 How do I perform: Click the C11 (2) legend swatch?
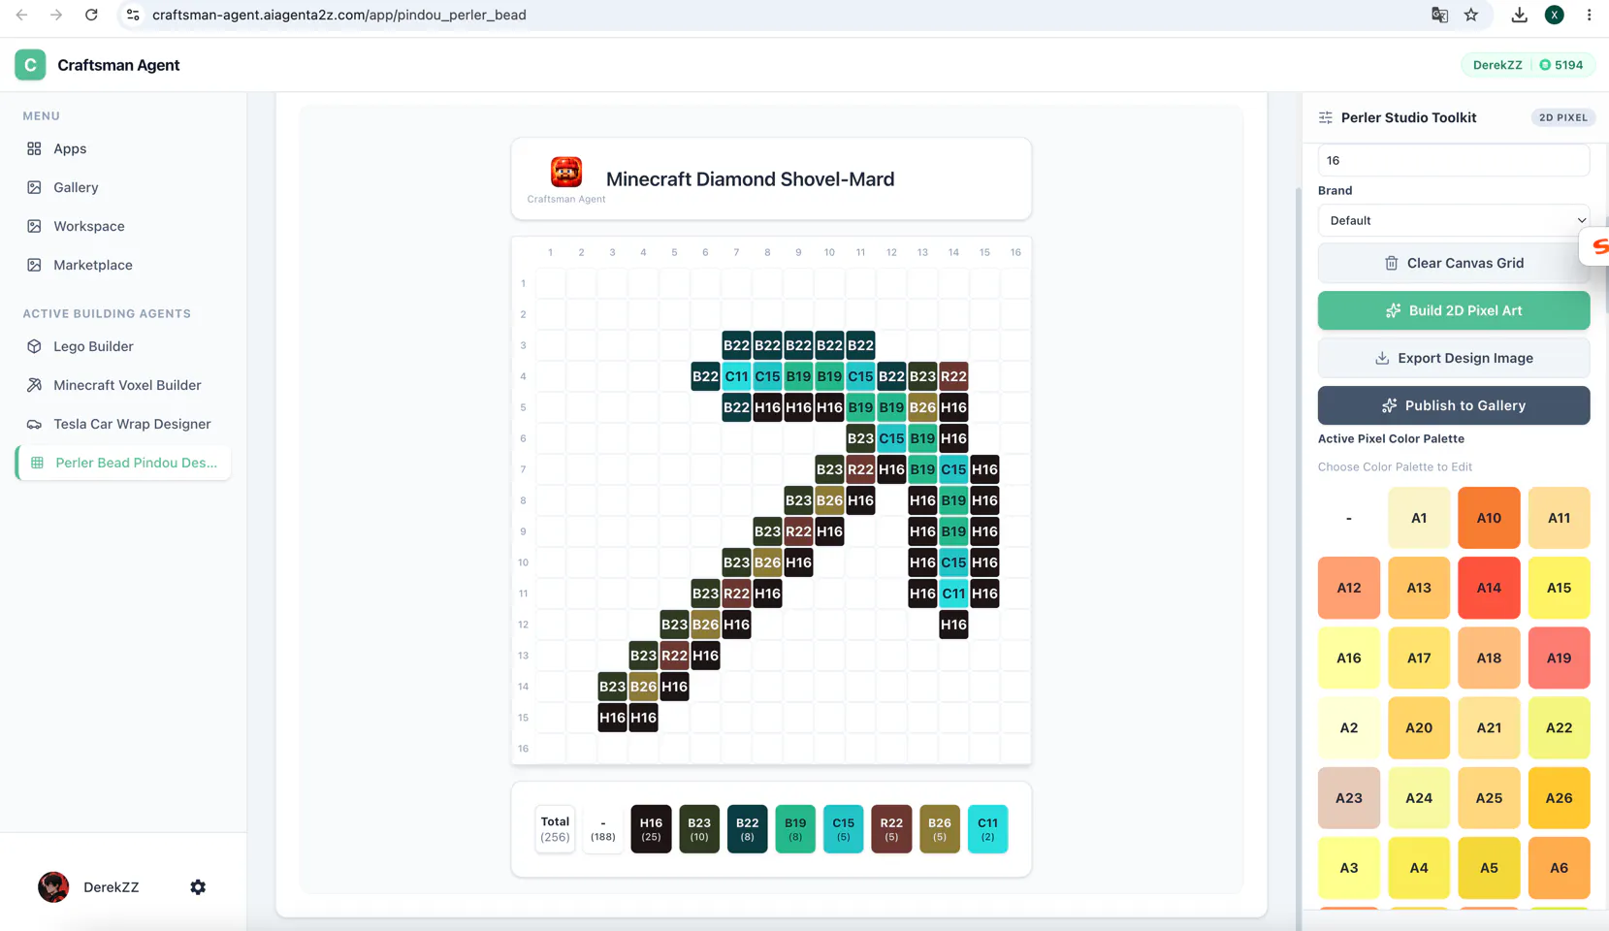987,829
